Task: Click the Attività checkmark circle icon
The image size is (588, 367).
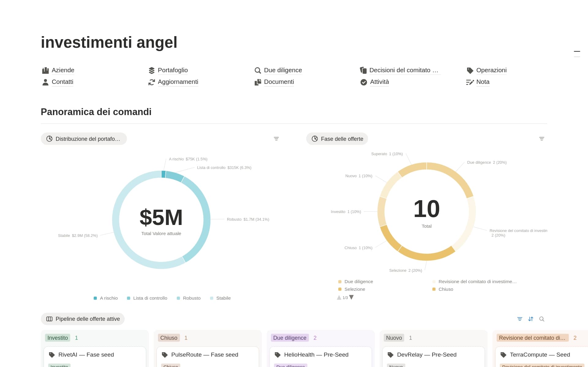Action: (364, 82)
